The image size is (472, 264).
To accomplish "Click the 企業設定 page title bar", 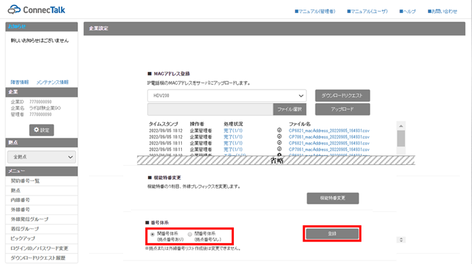I will pyautogui.click(x=274, y=29).
